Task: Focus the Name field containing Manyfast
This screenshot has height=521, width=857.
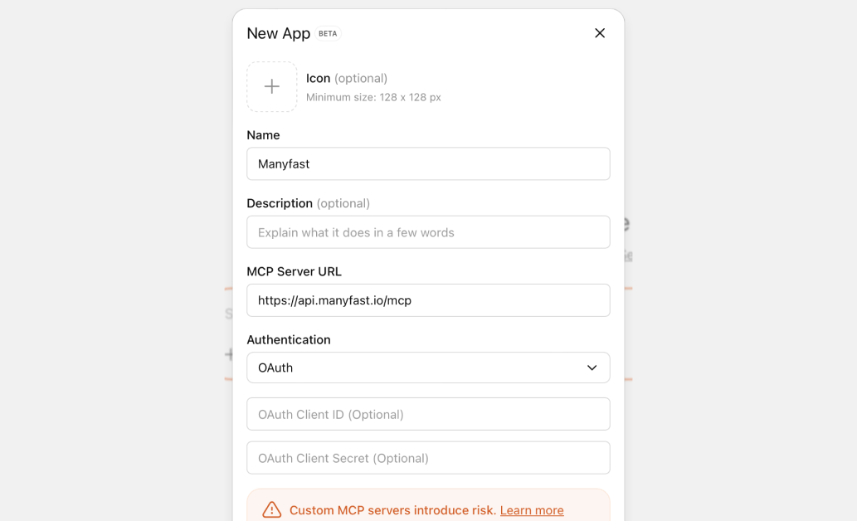Action: coord(428,164)
